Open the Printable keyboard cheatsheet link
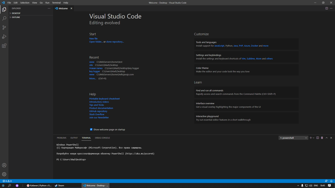Viewport: 335px width, 188px height. click(104, 99)
